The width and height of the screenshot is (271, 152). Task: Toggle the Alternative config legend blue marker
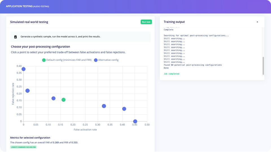(x=96, y=60)
